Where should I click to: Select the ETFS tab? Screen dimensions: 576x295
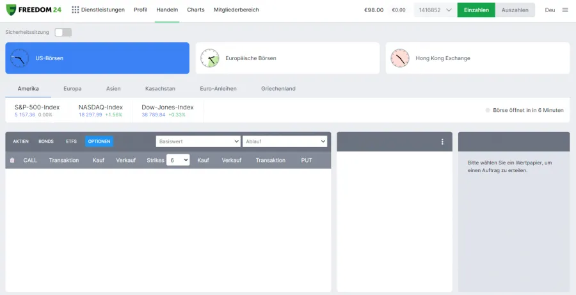[71, 141]
